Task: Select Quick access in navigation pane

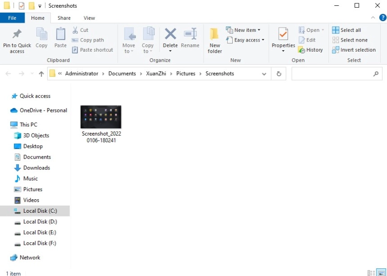Action: coord(31,96)
